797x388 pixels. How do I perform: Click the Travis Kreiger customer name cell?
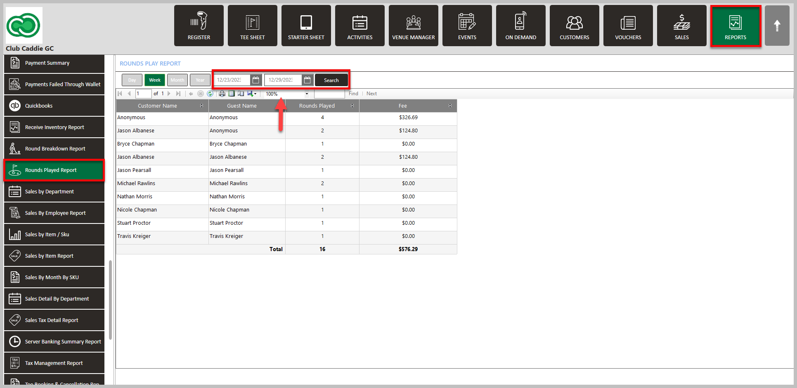point(162,236)
